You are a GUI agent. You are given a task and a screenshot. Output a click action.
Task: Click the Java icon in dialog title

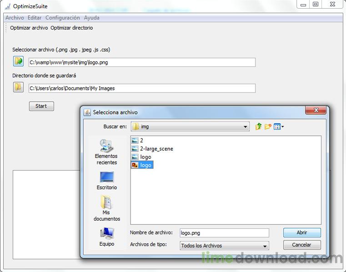(87, 113)
